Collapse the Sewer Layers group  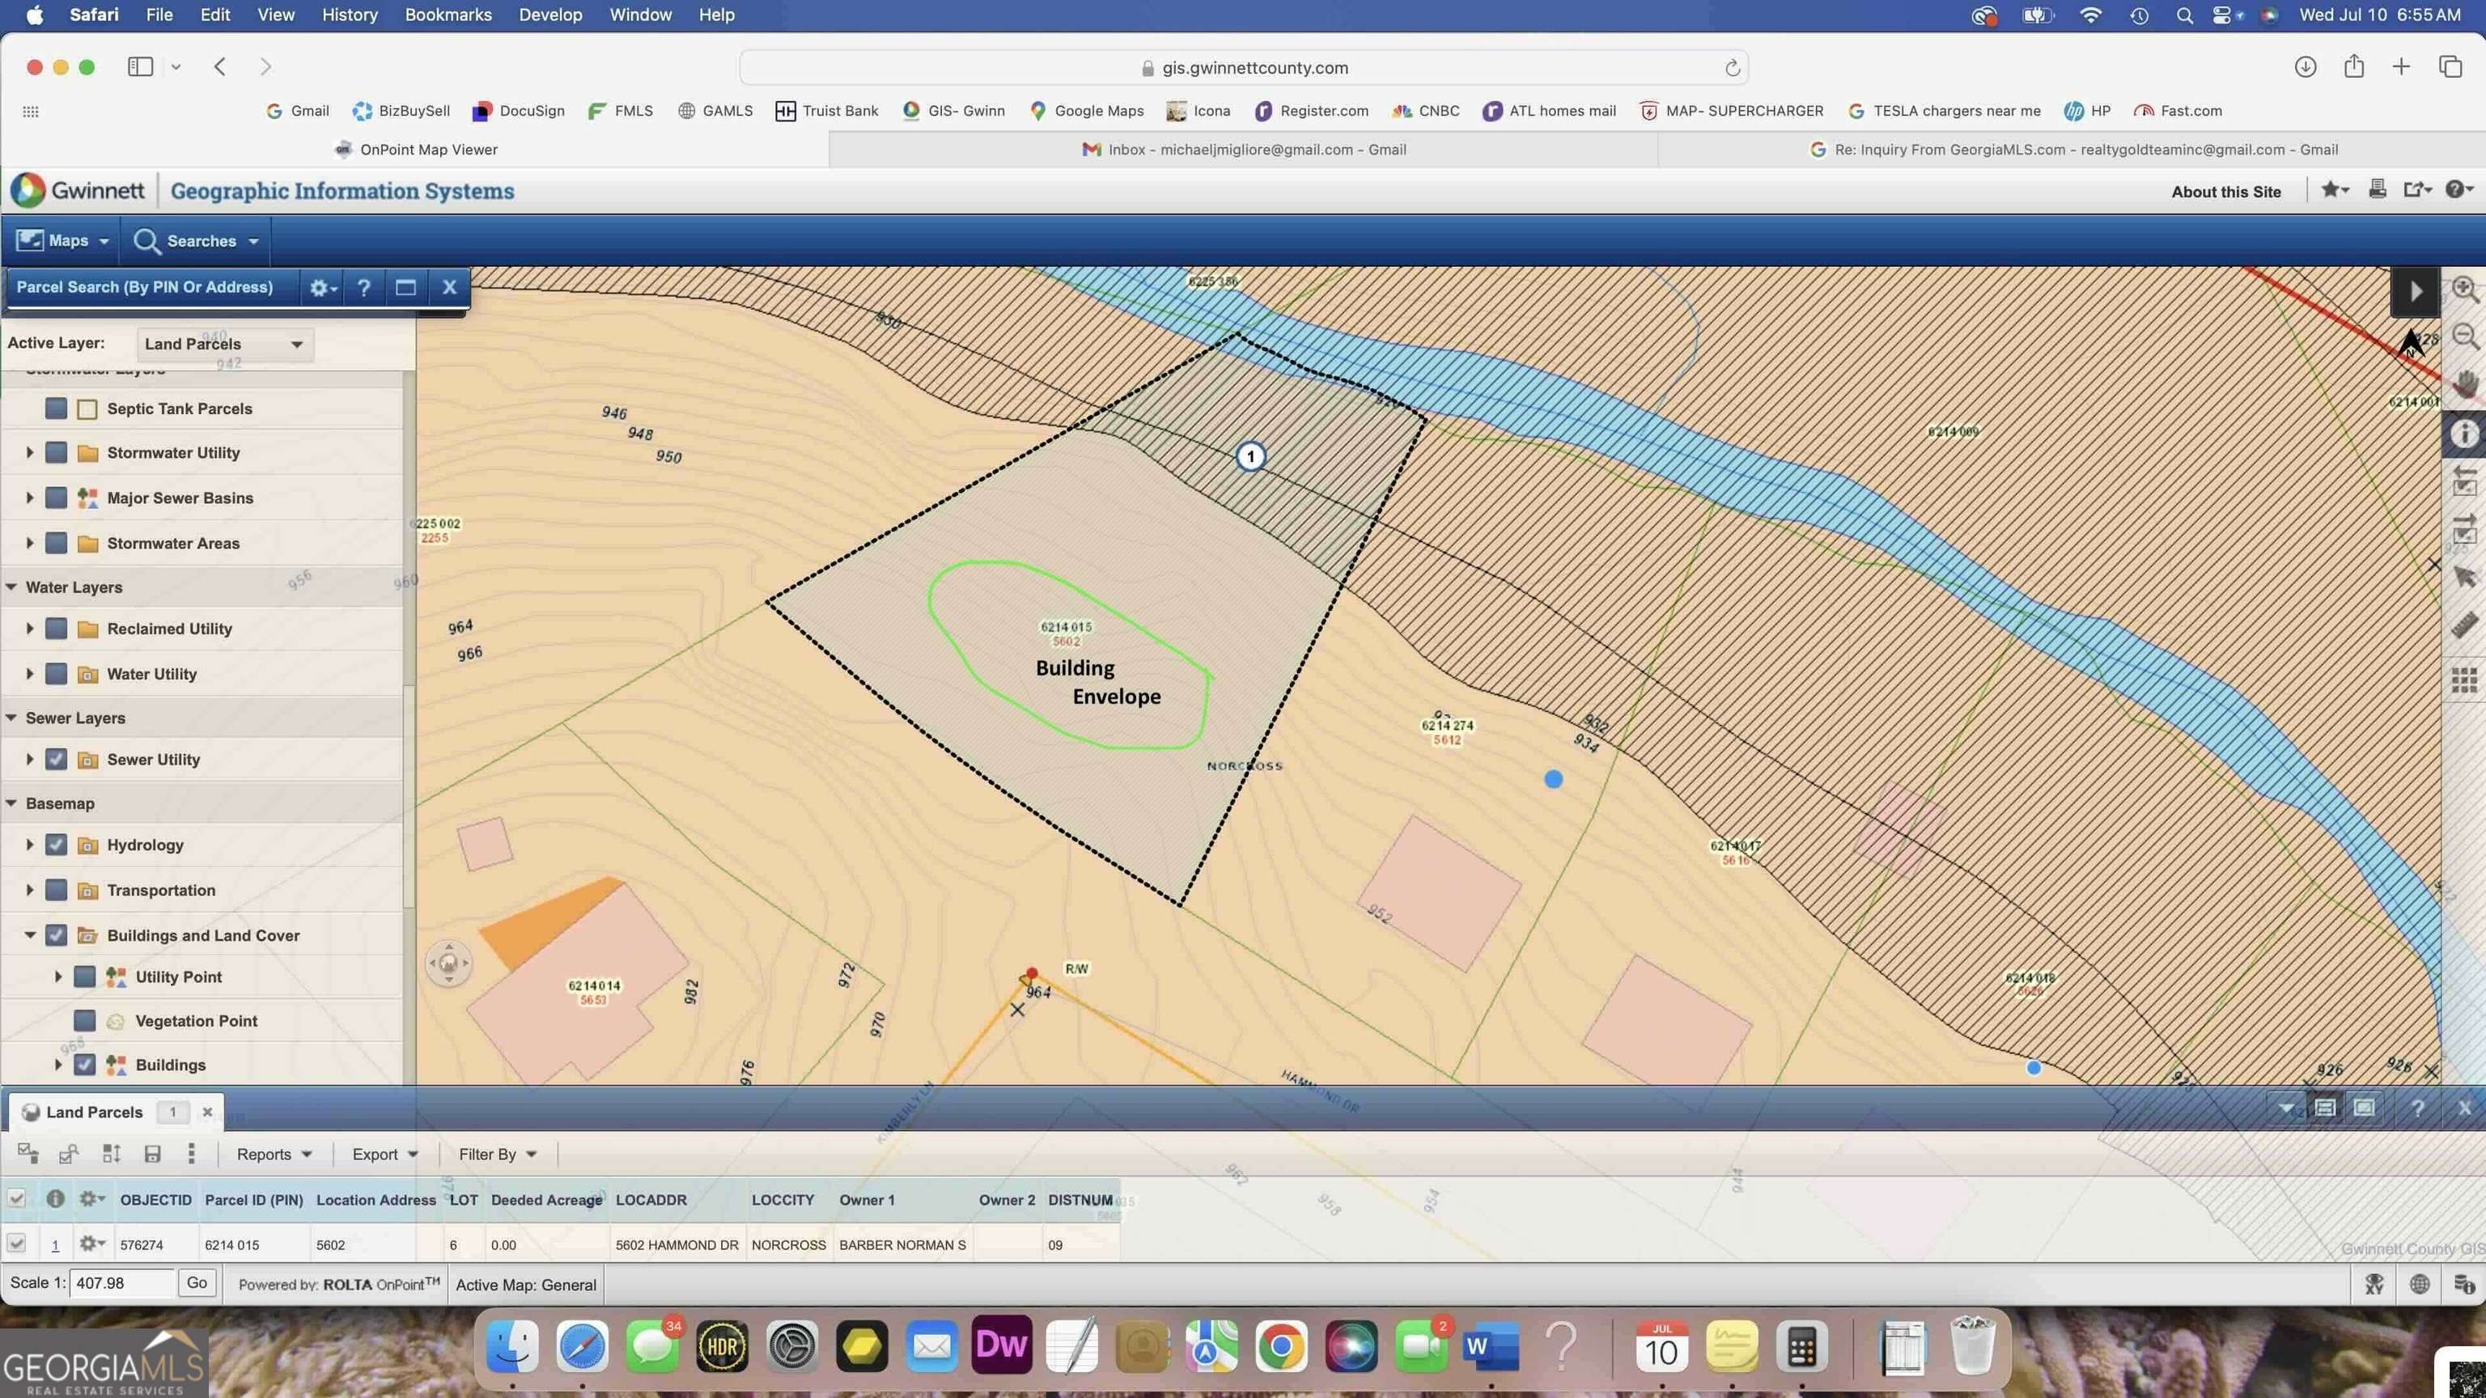pos(11,718)
